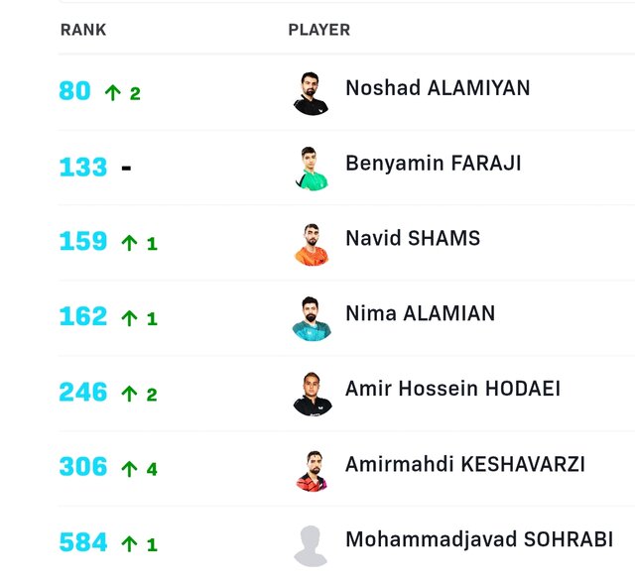The height and width of the screenshot is (580, 635).
Task: Open Nima ALAMIAN's name link
Action: pos(420,313)
